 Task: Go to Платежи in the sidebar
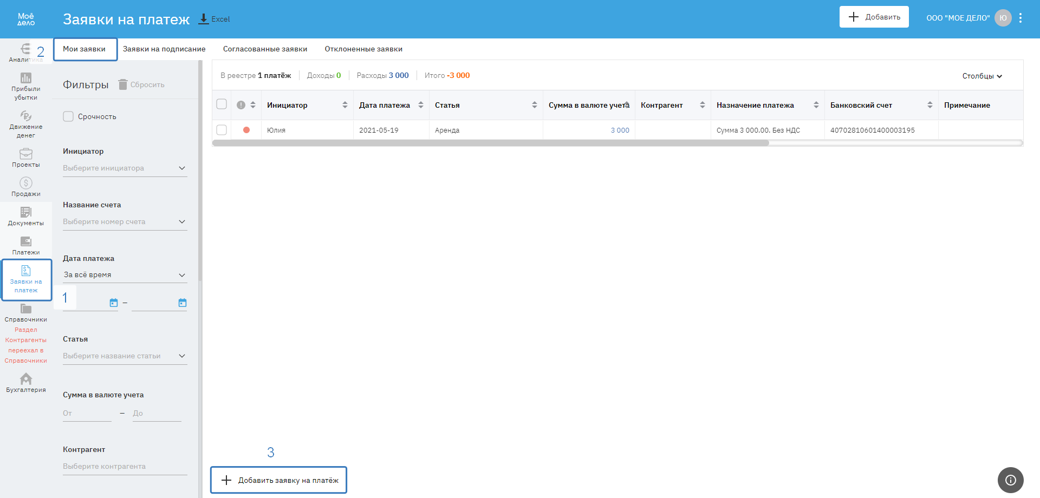coord(26,245)
